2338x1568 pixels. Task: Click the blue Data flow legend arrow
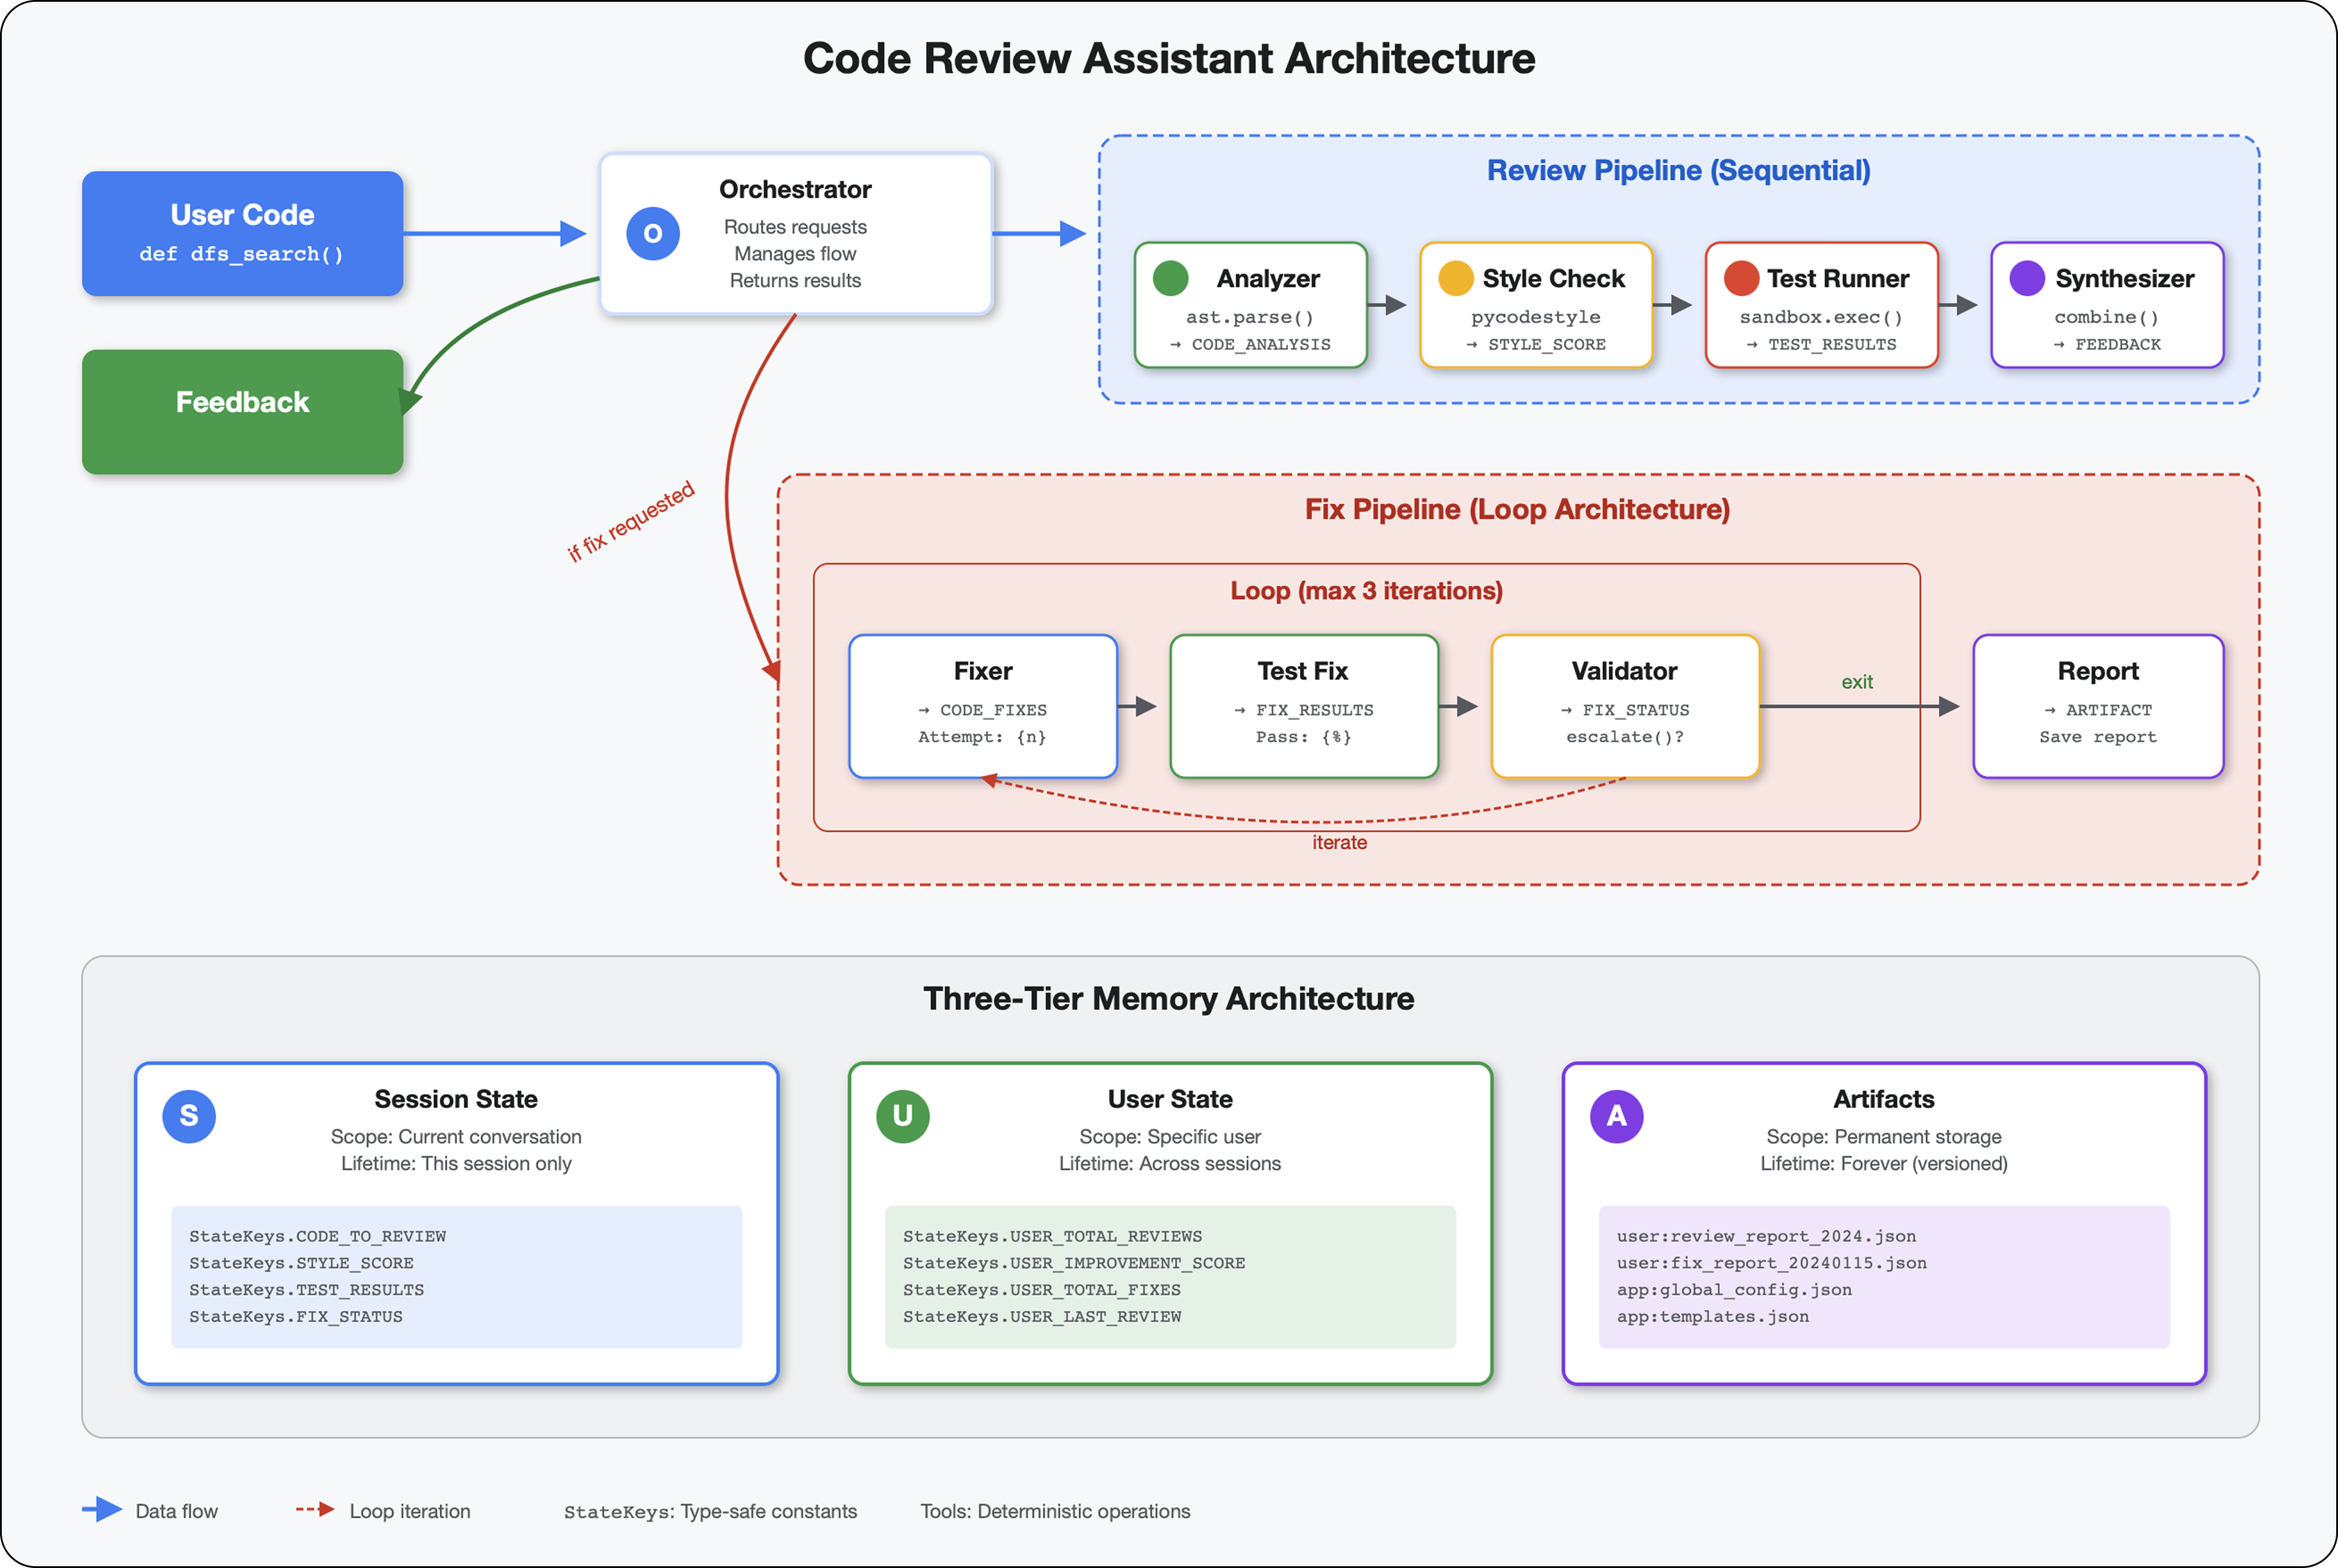102,1509
